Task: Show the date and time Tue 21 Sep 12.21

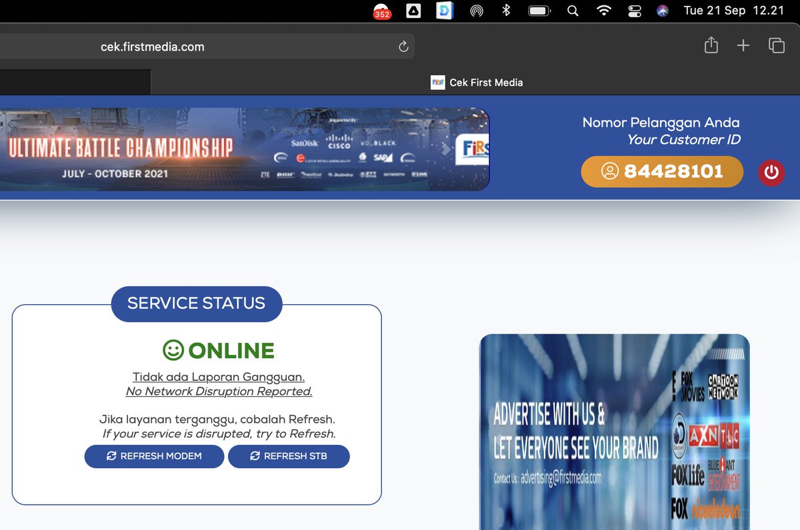Action: coord(734,10)
